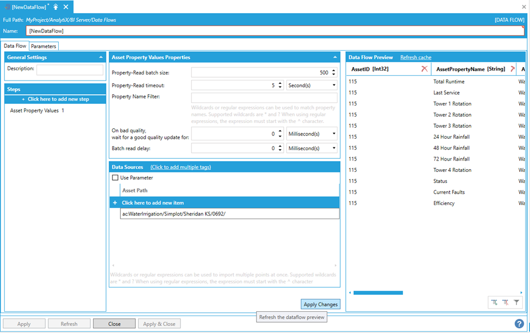This screenshot has width=530, height=333.
Task: Click the up-arrow icon on the NewDataFlow tab
Action: coord(55,7)
